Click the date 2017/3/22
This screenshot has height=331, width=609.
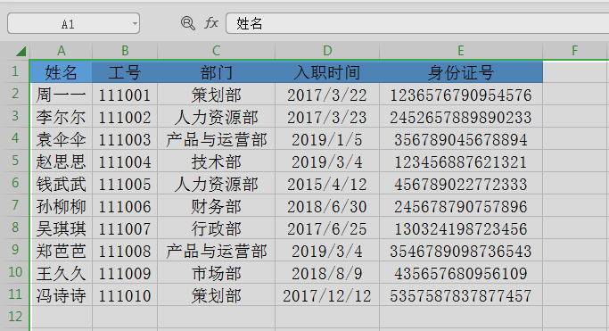(327, 95)
